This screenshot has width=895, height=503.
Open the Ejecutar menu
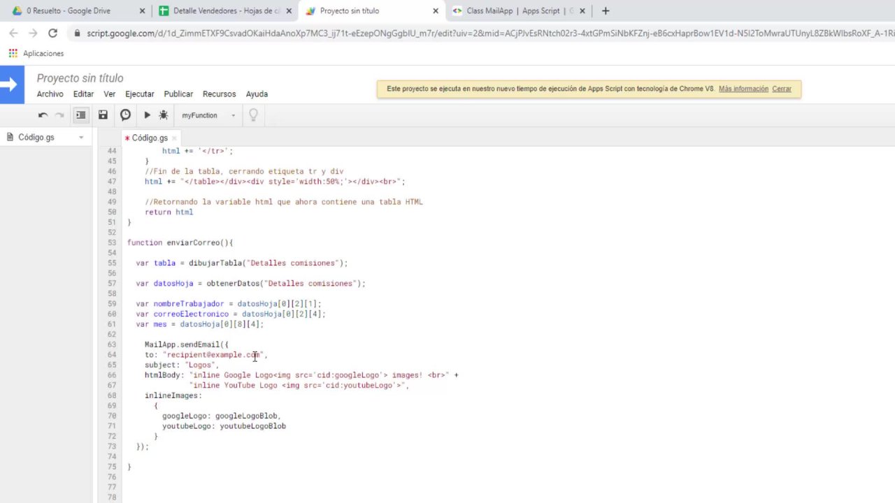coord(139,94)
